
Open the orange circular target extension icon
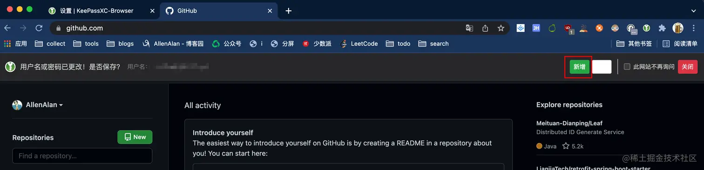tap(600, 28)
